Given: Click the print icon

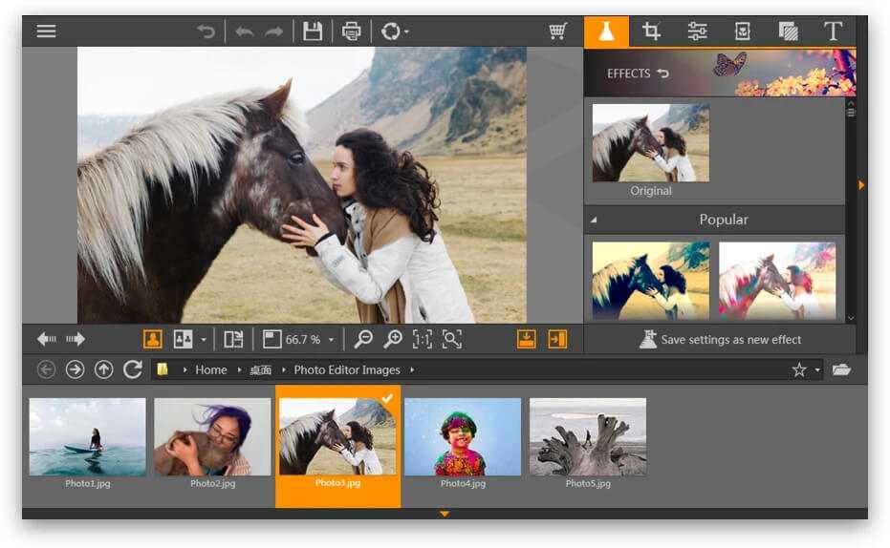Looking at the screenshot, I should (x=352, y=32).
